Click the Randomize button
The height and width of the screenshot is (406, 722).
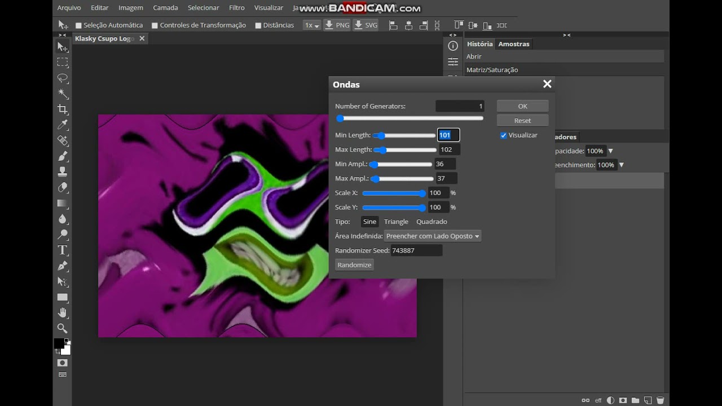click(x=354, y=265)
